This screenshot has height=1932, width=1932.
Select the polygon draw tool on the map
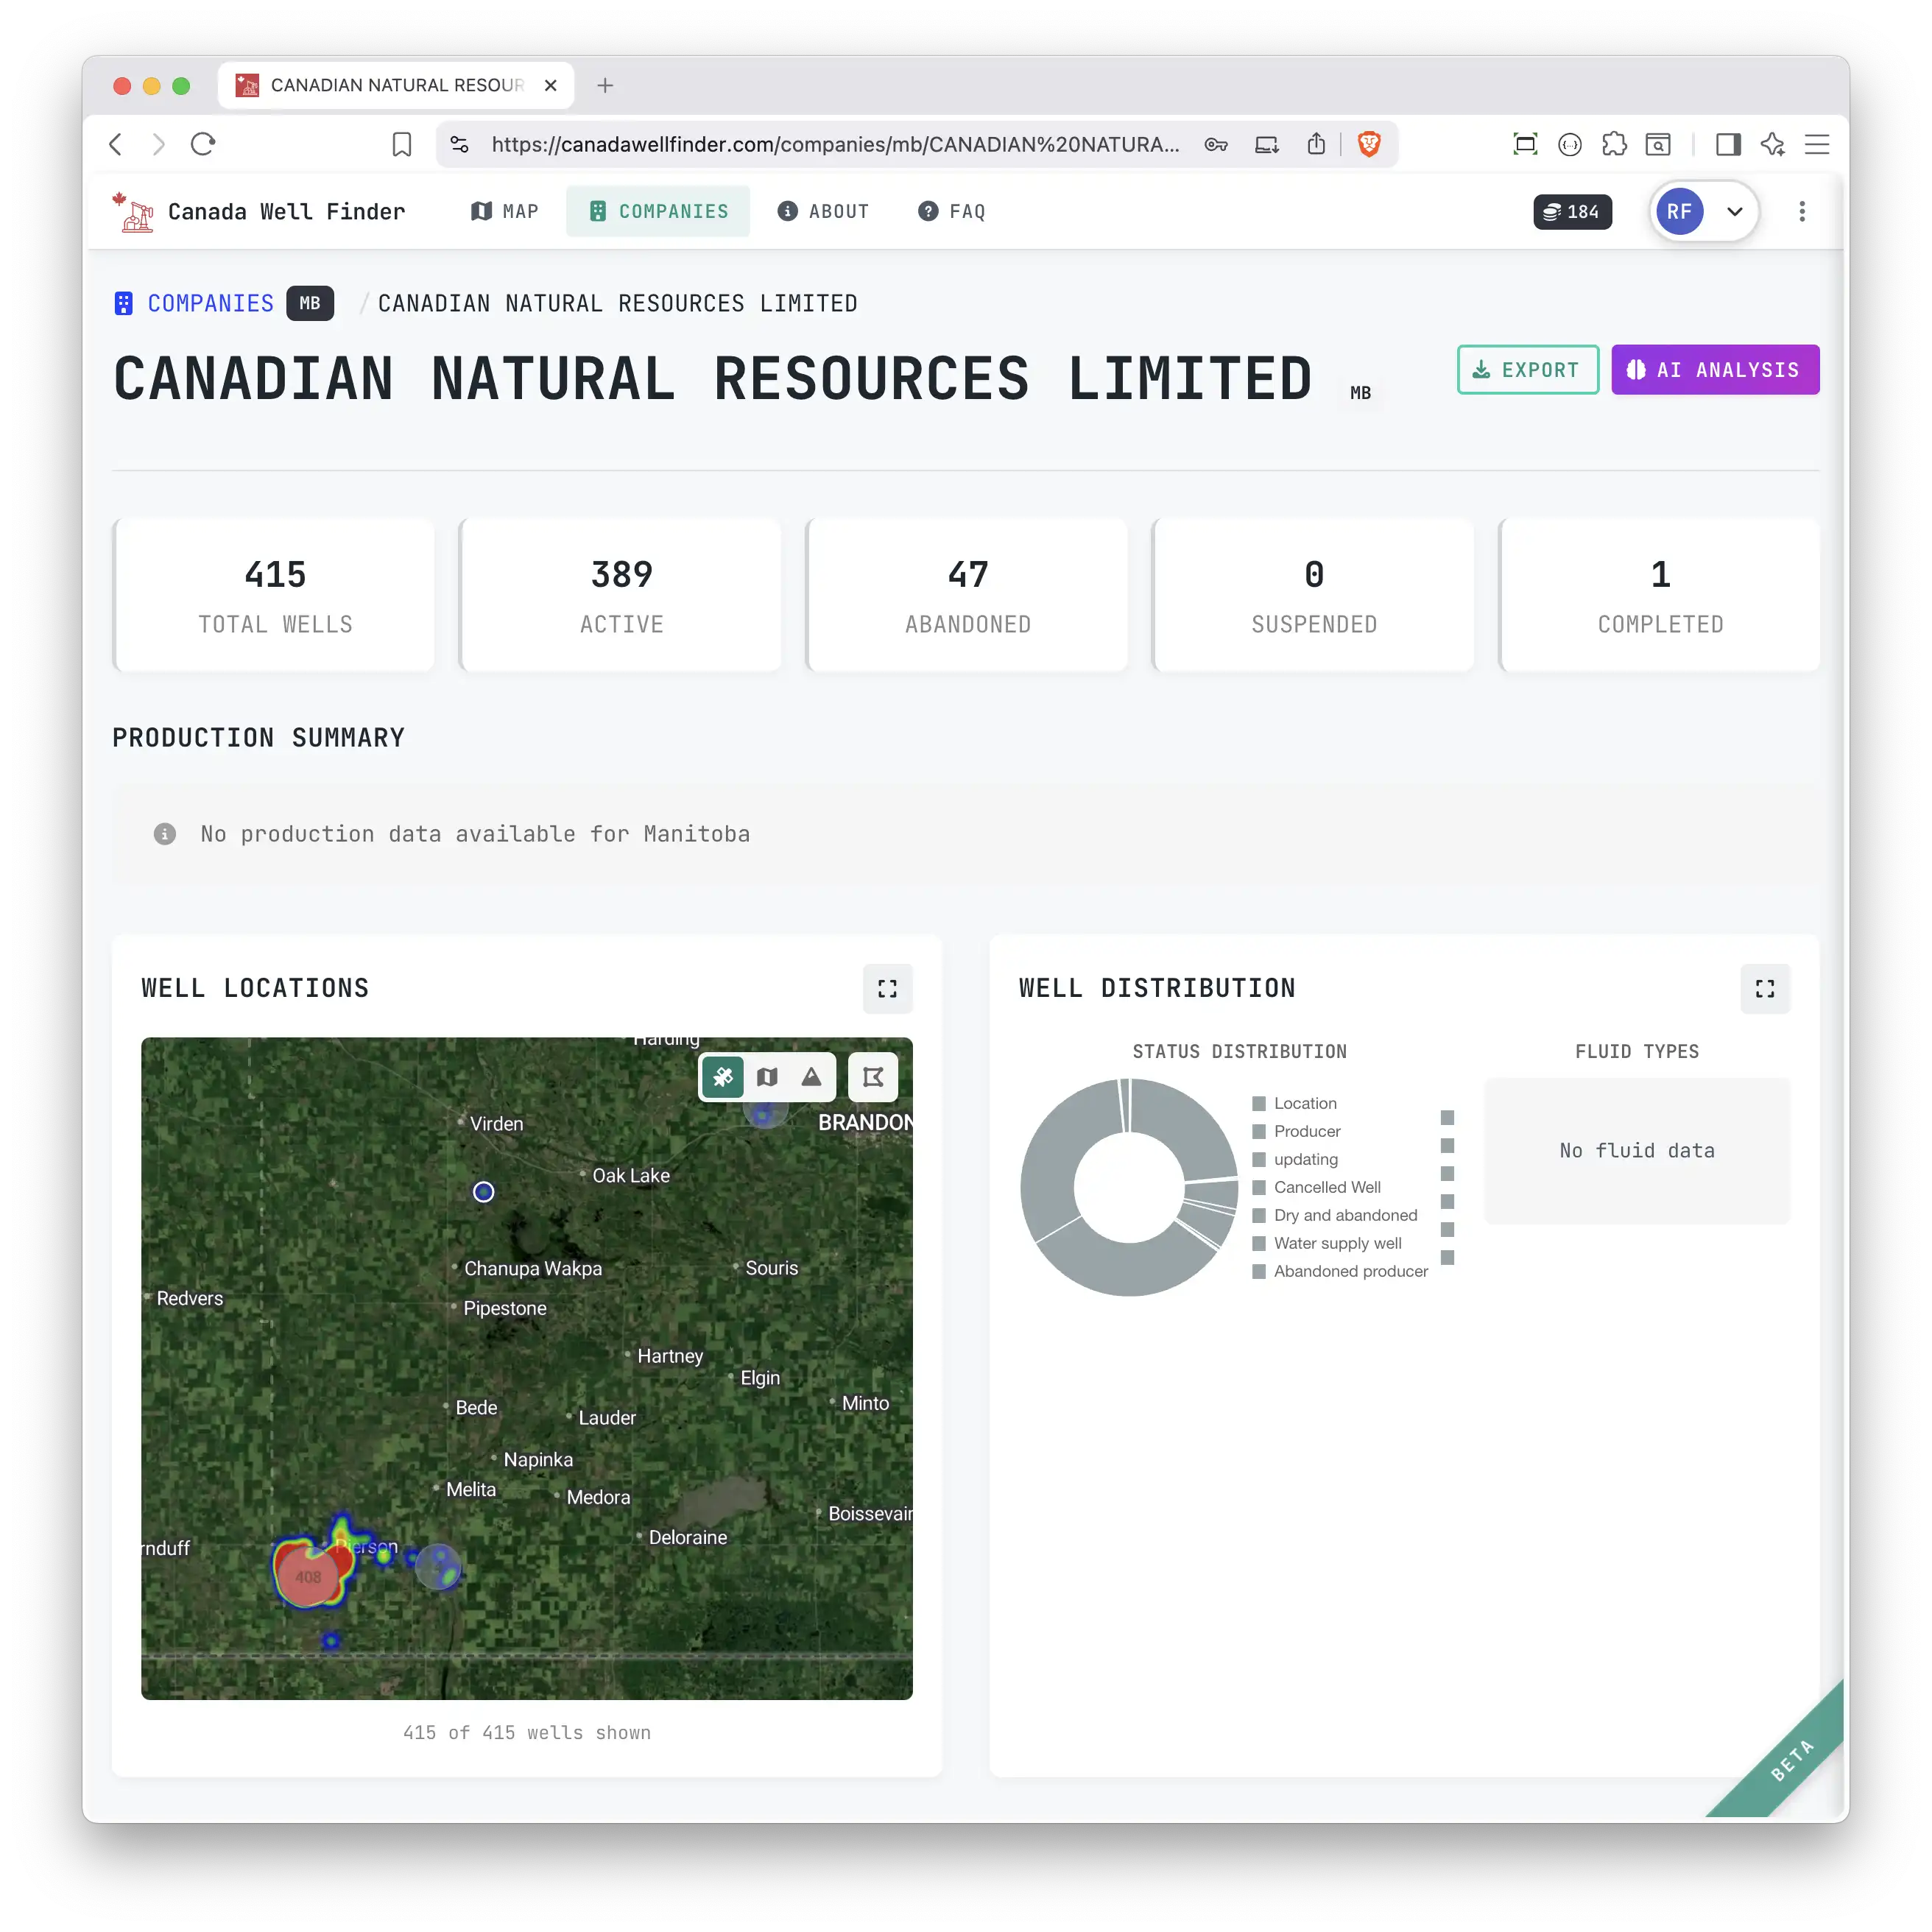(x=873, y=1077)
